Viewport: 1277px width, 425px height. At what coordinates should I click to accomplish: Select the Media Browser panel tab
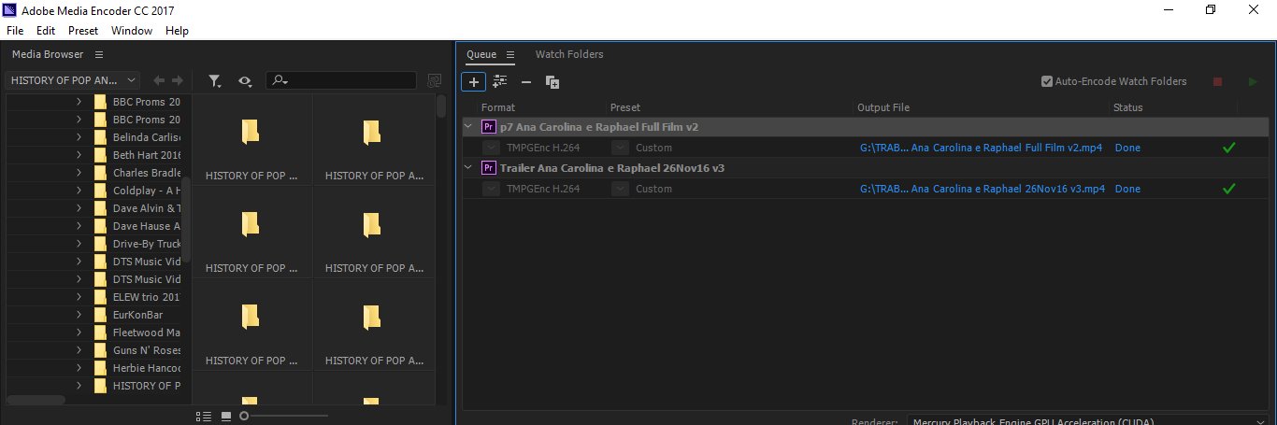point(48,54)
